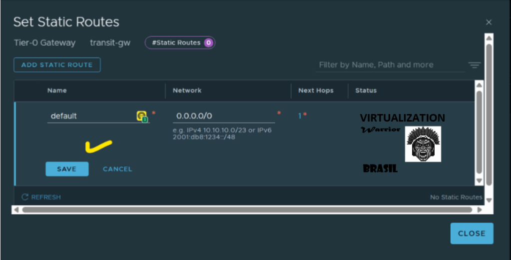This screenshot has width=511, height=260.
Task: Click the inner table scrollbar down arrow
Action: pos(479,180)
